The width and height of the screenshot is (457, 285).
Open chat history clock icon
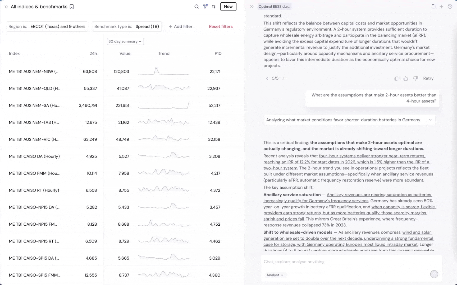(x=450, y=7)
